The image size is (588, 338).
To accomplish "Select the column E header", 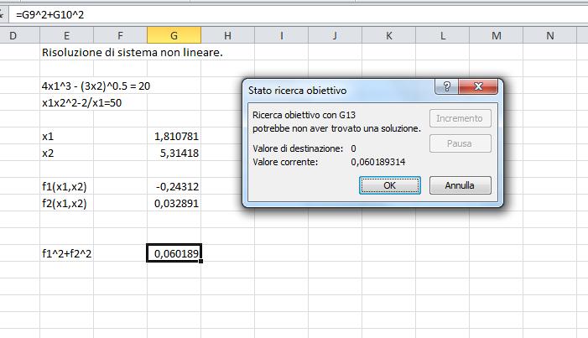I will 66,35.
